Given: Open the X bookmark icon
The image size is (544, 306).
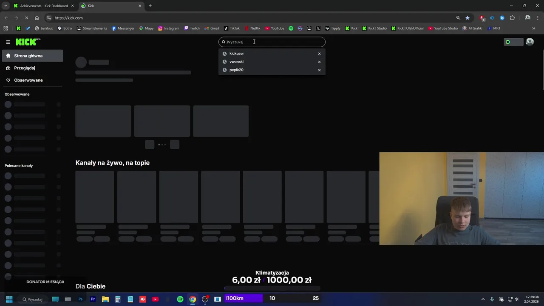Looking at the screenshot, I should tap(318, 28).
